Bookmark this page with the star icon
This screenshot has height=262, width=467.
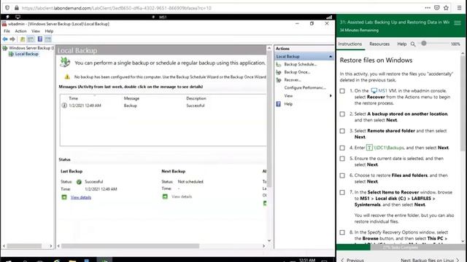click(x=446, y=8)
